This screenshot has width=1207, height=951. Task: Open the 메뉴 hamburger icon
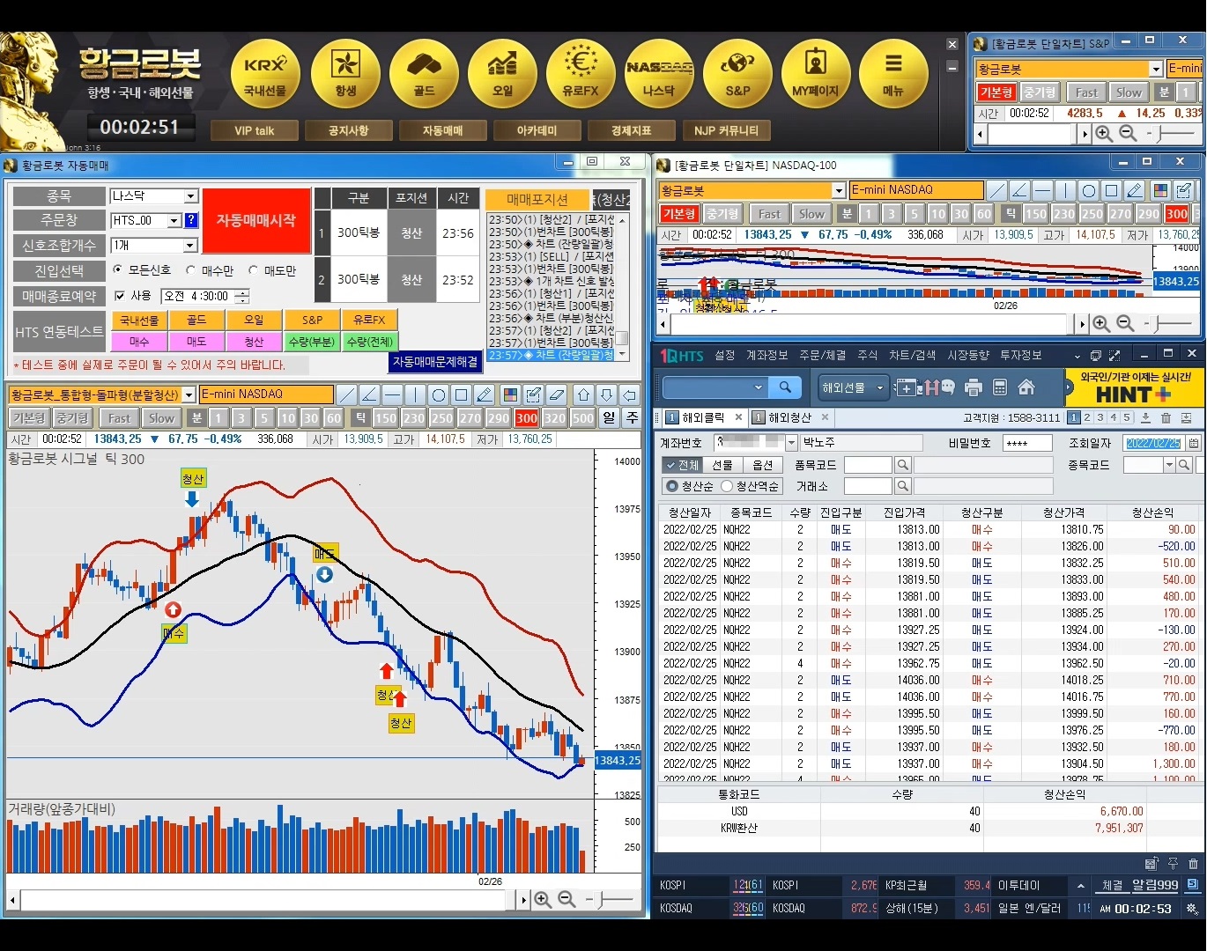[x=893, y=73]
